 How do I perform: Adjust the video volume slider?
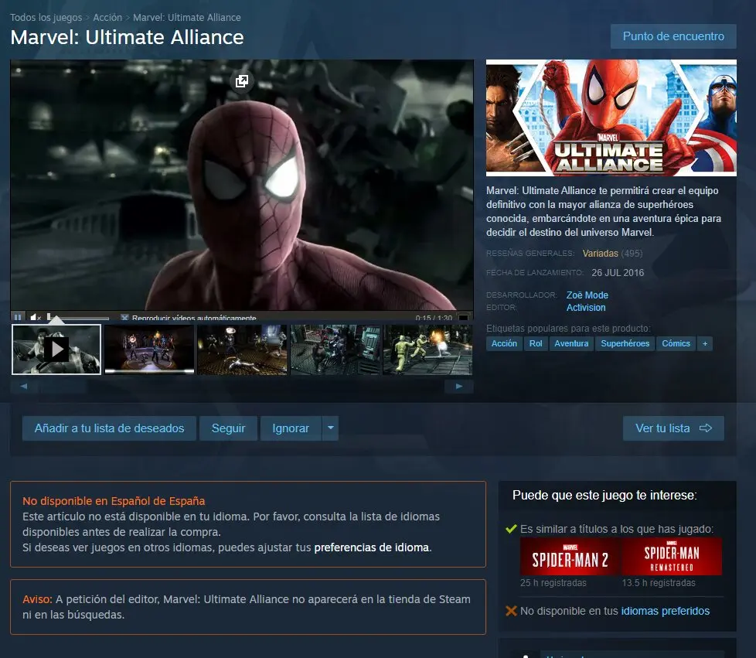(x=78, y=318)
